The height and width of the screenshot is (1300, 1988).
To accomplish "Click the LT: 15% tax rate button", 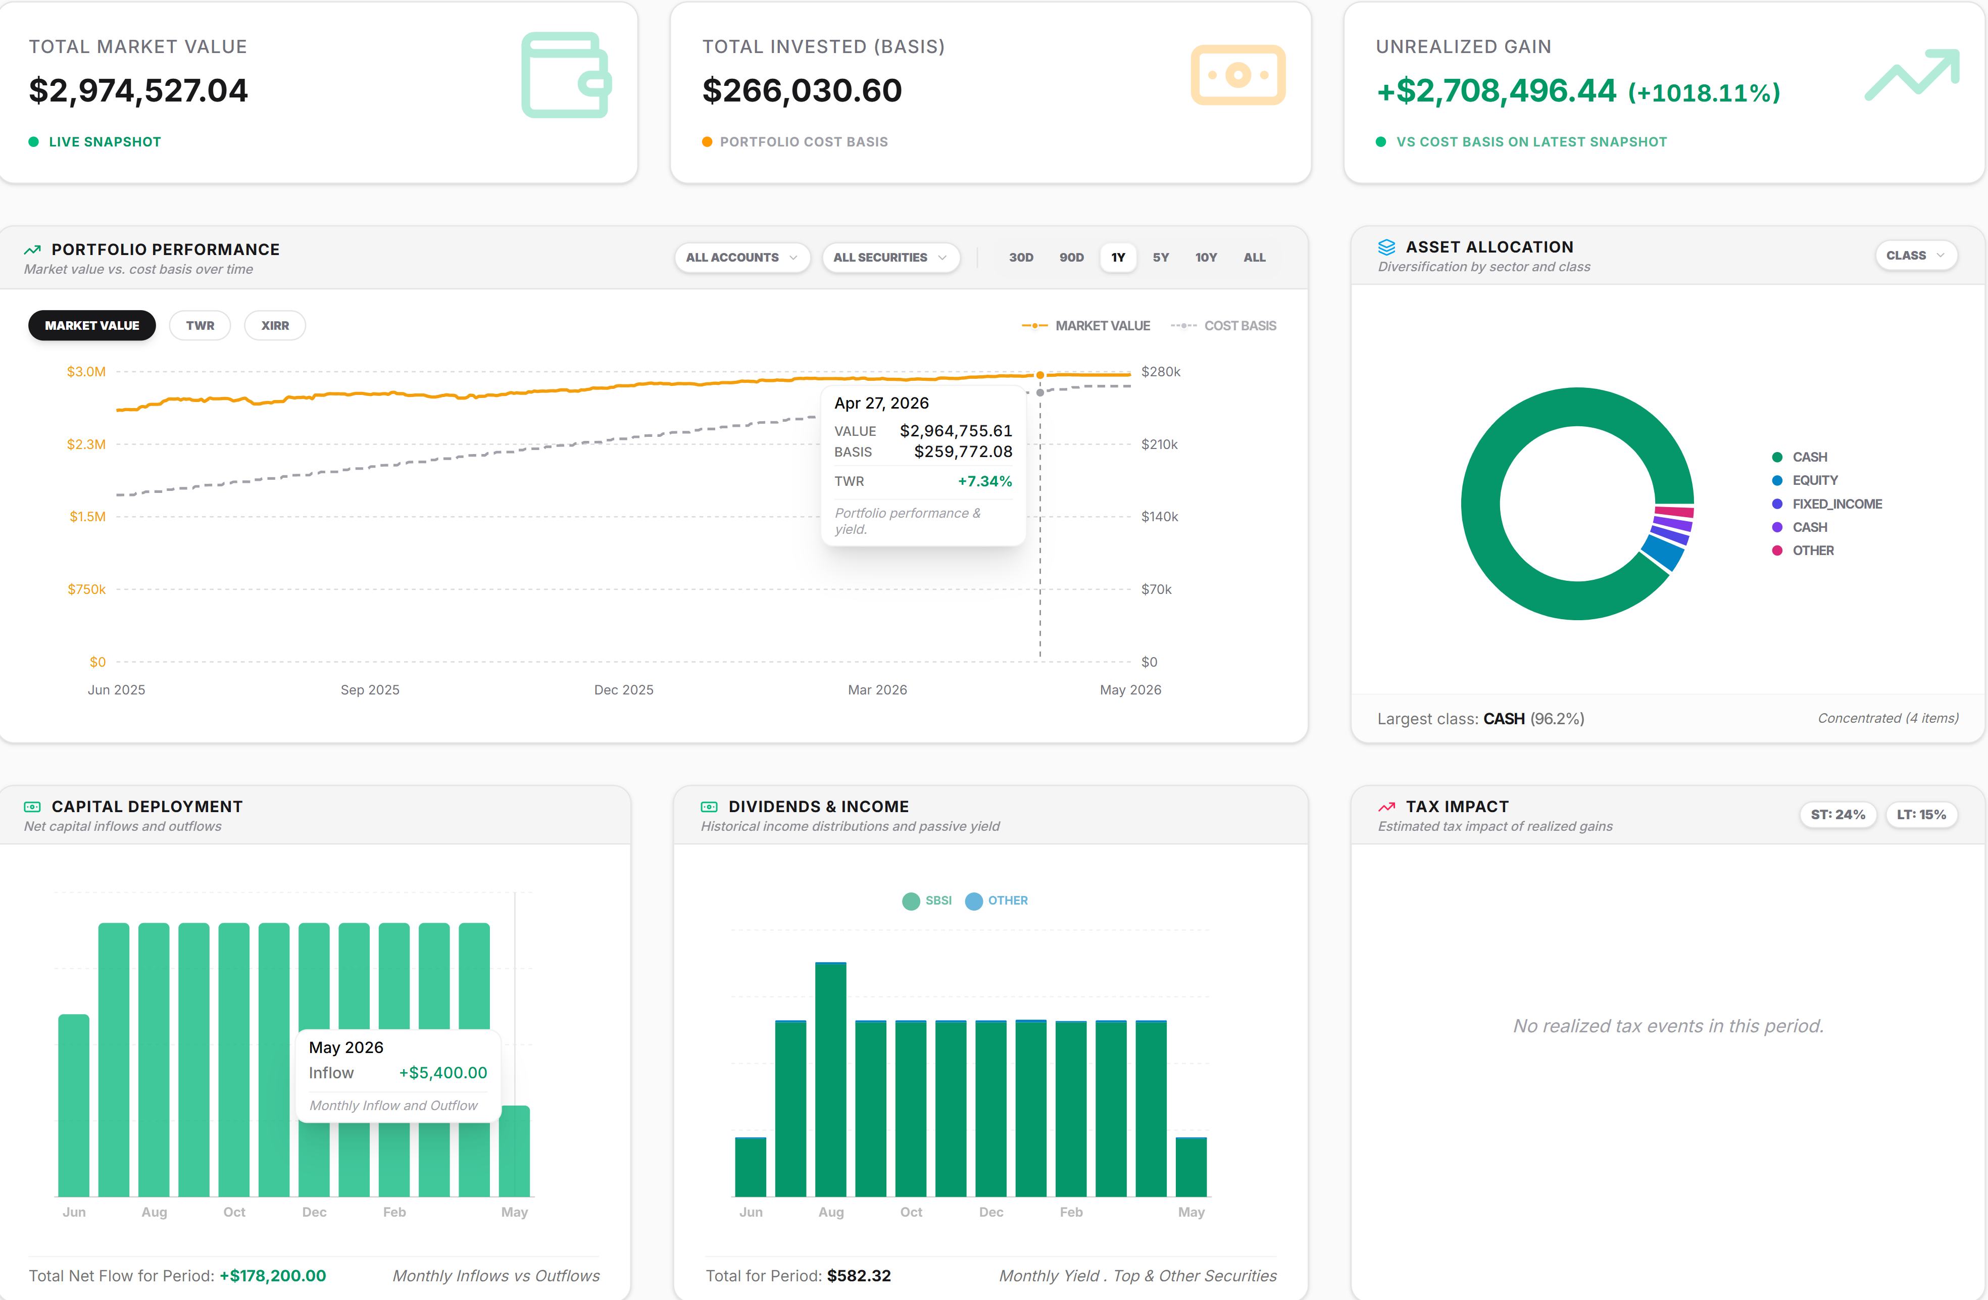I will click(1920, 815).
